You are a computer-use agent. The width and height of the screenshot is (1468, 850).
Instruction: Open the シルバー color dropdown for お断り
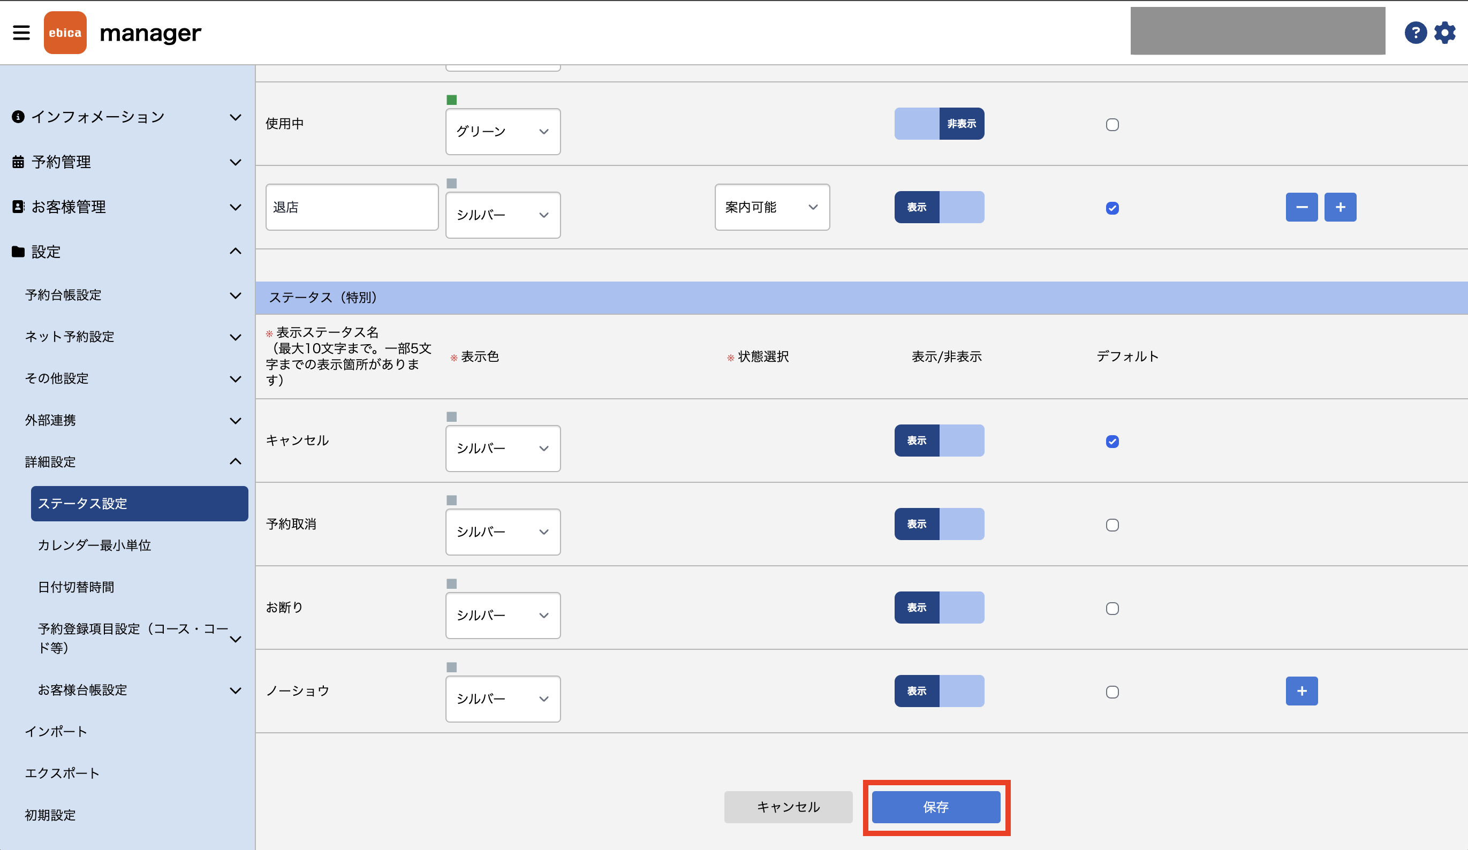[503, 615]
